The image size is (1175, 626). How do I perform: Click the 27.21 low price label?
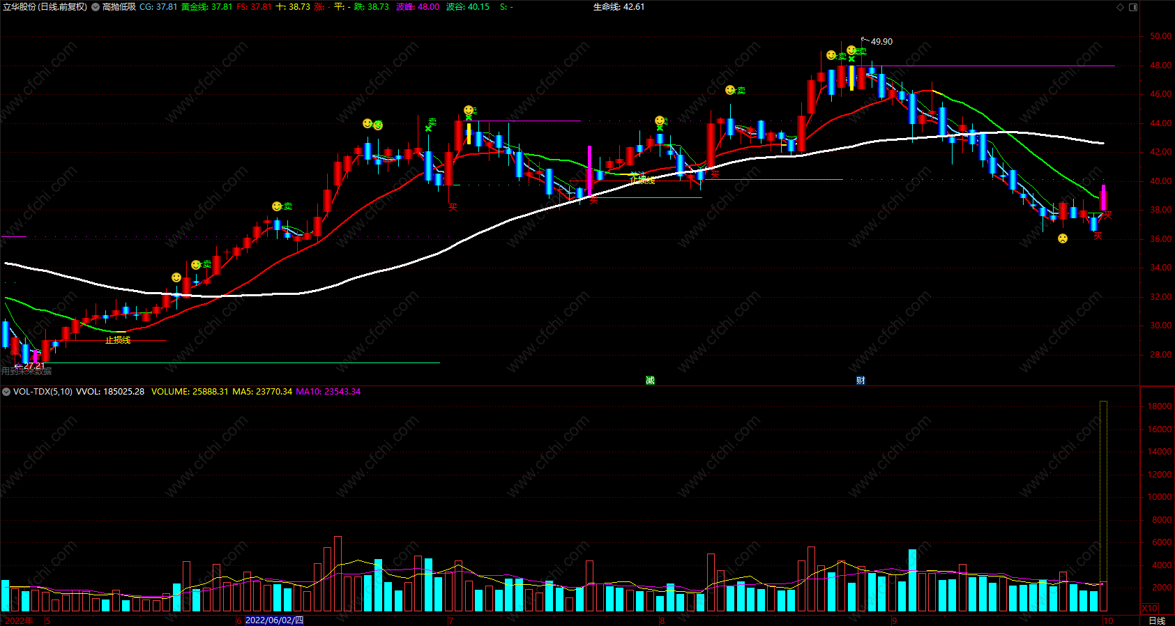click(34, 366)
